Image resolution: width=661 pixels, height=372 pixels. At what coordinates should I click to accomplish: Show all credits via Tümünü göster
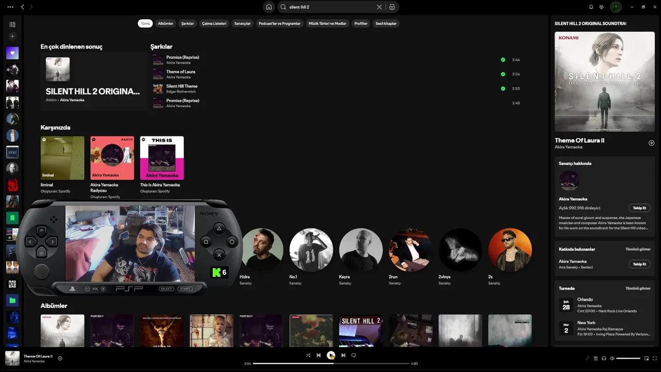638,249
